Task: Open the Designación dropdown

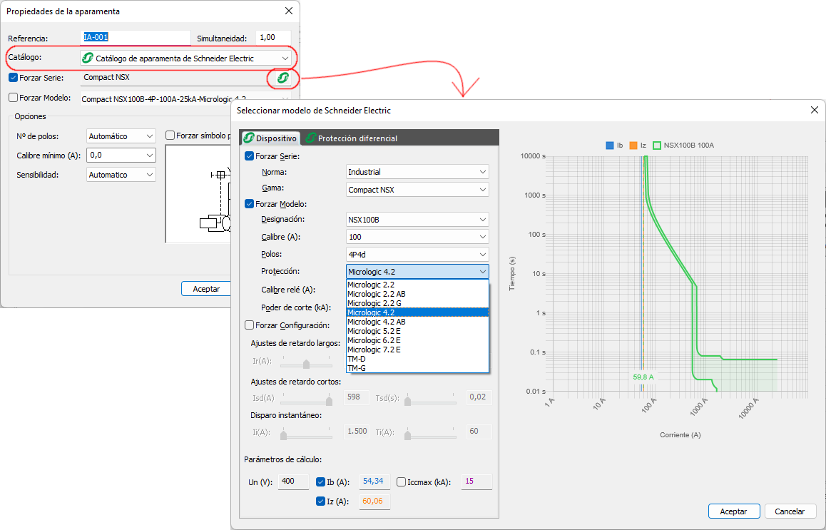Action: (x=417, y=220)
